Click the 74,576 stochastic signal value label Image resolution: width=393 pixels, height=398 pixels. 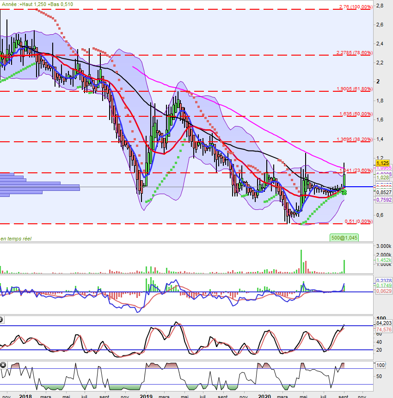[384, 329]
